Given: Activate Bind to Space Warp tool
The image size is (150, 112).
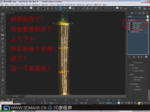Looking at the screenshot, I should pyautogui.click(x=21, y=8).
